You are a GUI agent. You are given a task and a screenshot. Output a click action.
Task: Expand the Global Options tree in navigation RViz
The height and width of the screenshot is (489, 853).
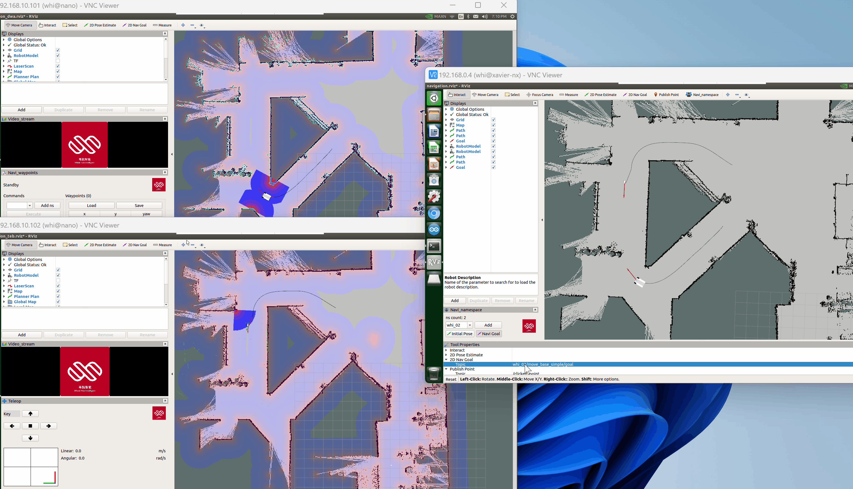[446, 109]
